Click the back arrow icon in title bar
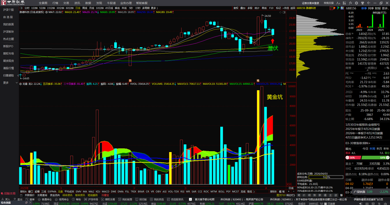The width and height of the screenshot is (390, 205). (369, 3)
